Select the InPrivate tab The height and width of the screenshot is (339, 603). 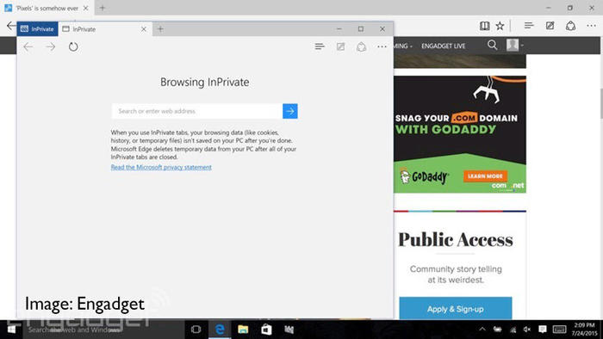click(101, 29)
